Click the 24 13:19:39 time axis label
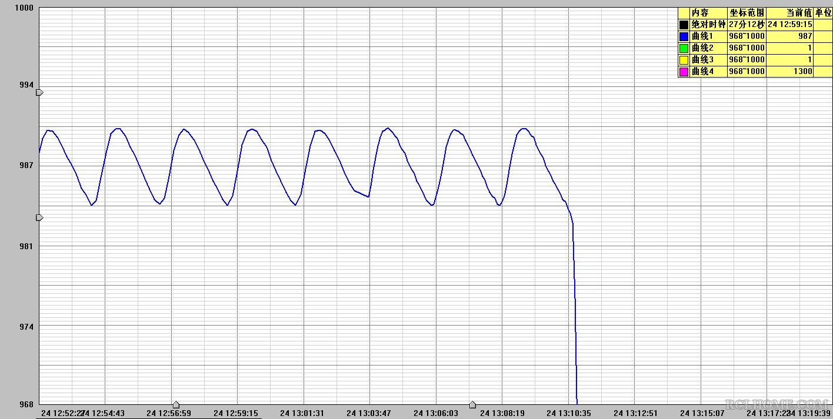Screen dimensions: 833x419 point(809,413)
